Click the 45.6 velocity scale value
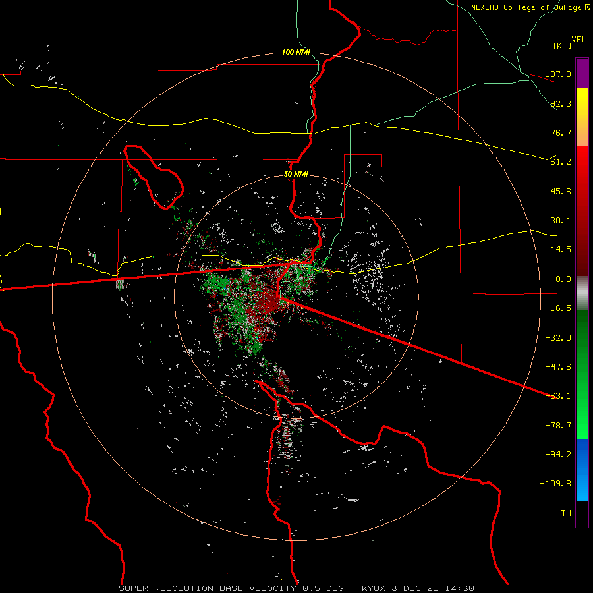Image resolution: width=593 pixels, height=593 pixels. 561,191
